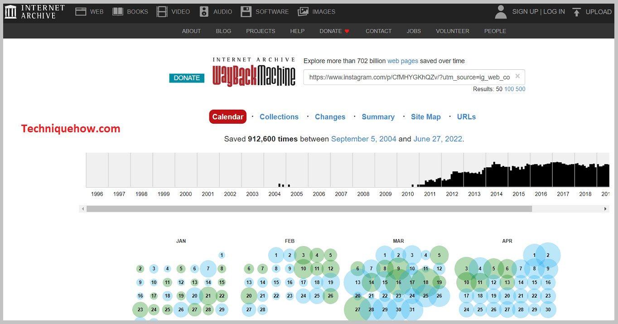The image size is (618, 324).
Task: Open February 26 snapshot bubble
Action: (330, 296)
